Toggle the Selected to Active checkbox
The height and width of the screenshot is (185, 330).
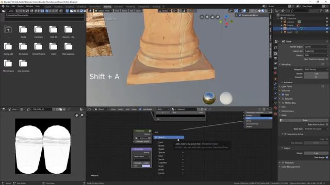(285, 134)
